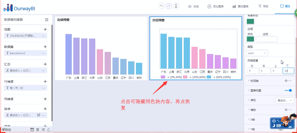This screenshot has height=133, width=297.
Task: Expand the 缩放 section
Action: point(248,110)
